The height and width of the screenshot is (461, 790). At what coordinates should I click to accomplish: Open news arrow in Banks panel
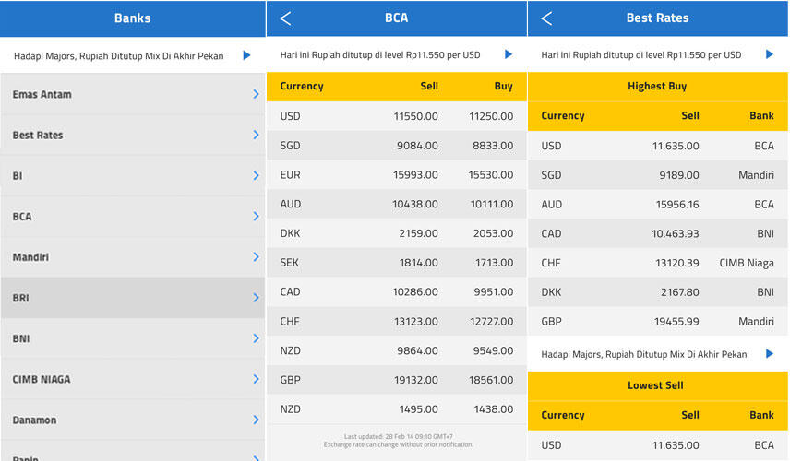(x=246, y=55)
